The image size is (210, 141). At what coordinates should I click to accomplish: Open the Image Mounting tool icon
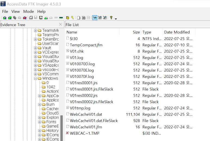point(15,18)
